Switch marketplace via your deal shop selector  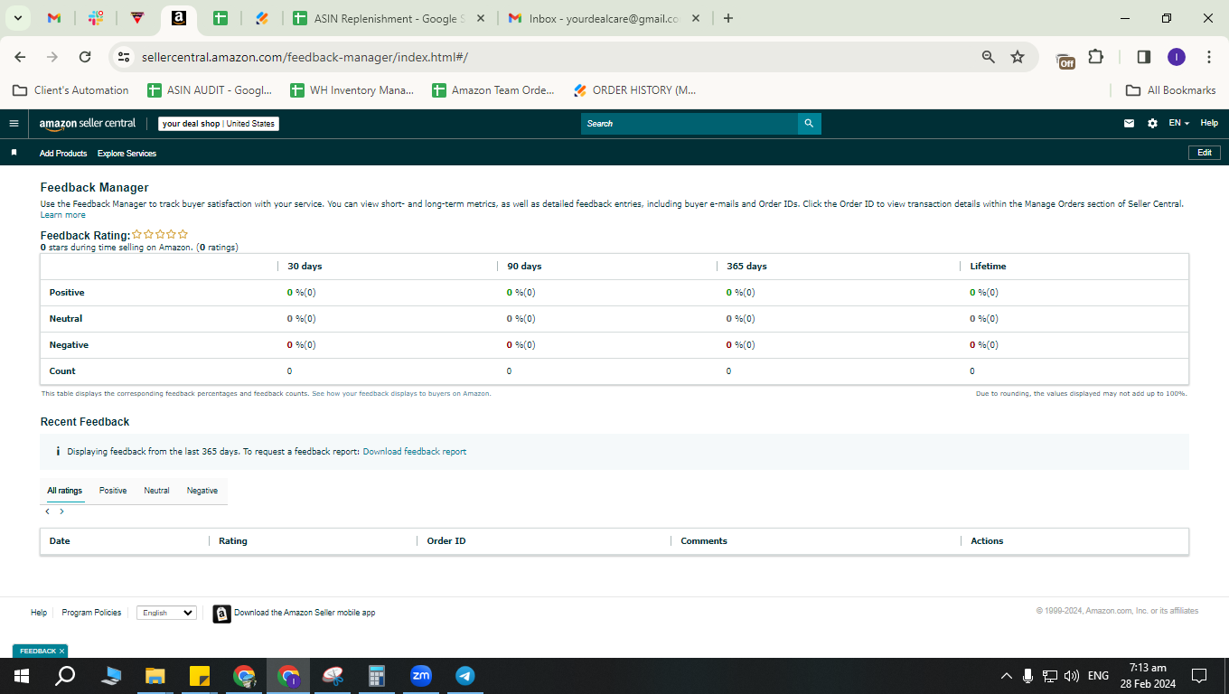219,124
